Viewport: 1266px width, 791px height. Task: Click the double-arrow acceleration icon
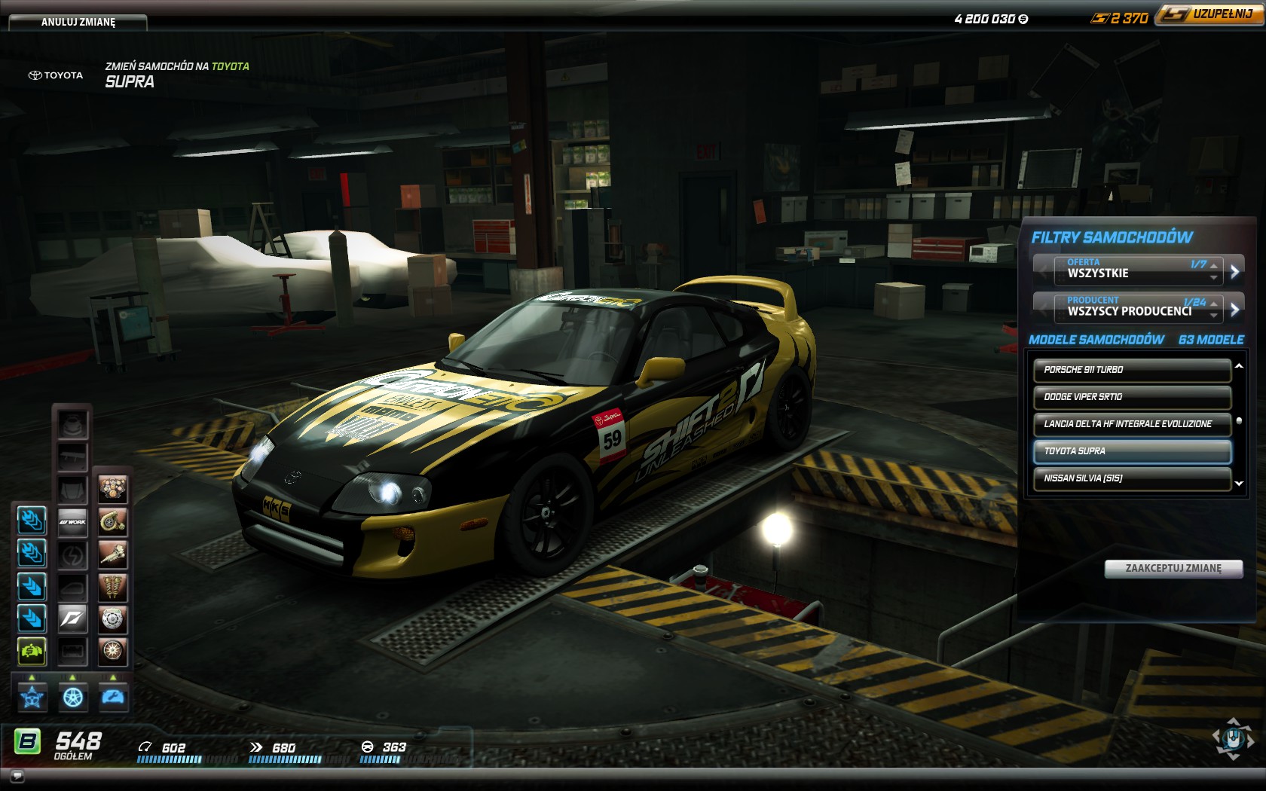(256, 747)
